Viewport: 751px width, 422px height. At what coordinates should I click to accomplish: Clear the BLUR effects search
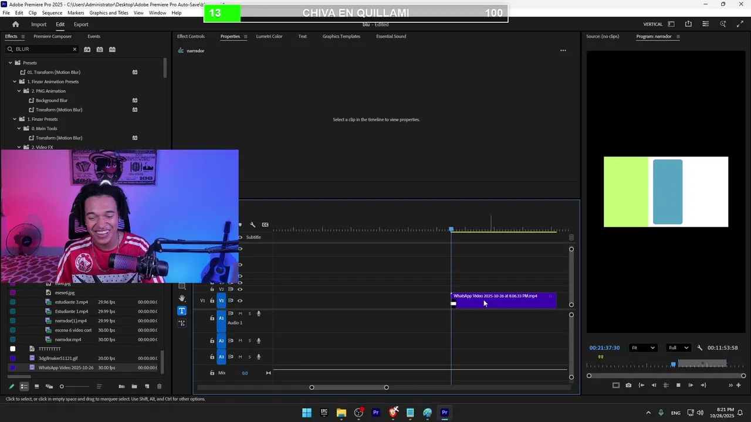click(x=75, y=49)
